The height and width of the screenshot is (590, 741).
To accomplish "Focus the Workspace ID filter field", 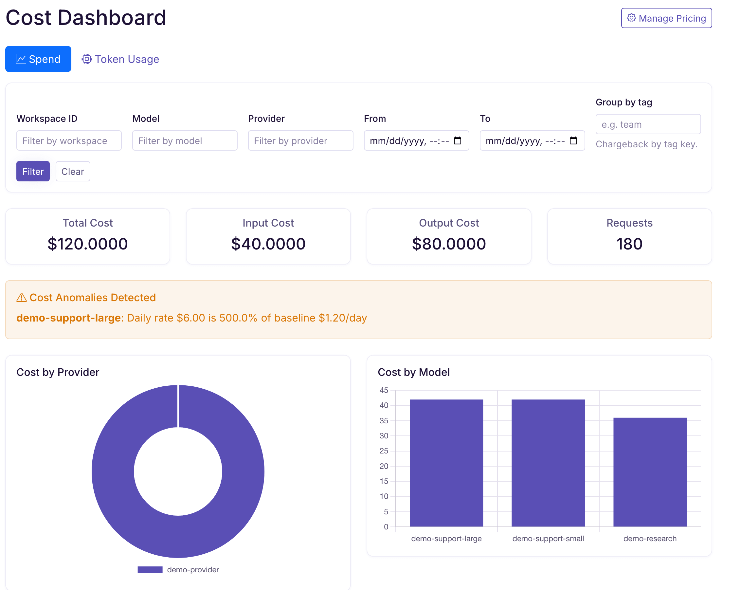I will click(69, 140).
